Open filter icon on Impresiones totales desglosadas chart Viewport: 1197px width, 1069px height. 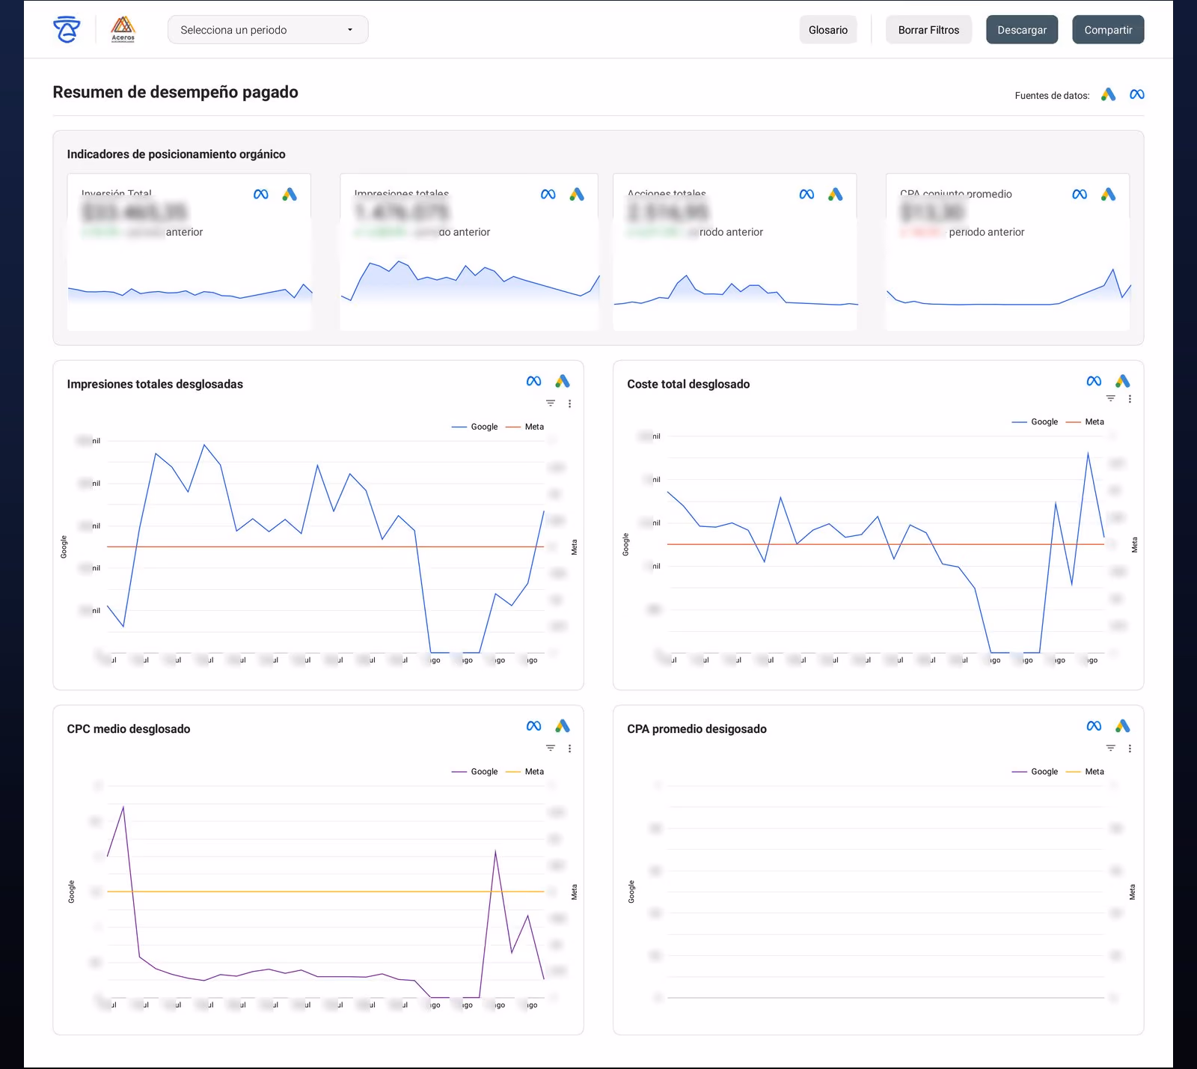[x=551, y=403]
